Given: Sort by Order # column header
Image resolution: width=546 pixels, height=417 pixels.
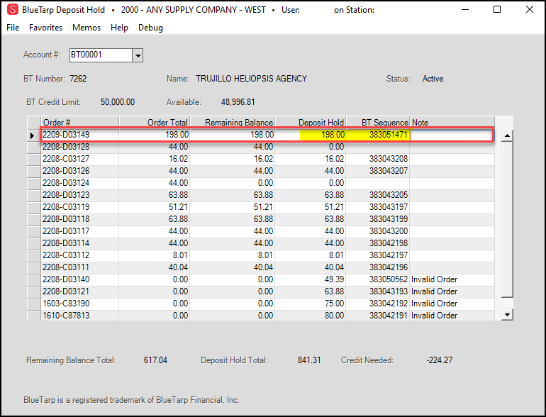Looking at the screenshot, I should click(79, 122).
